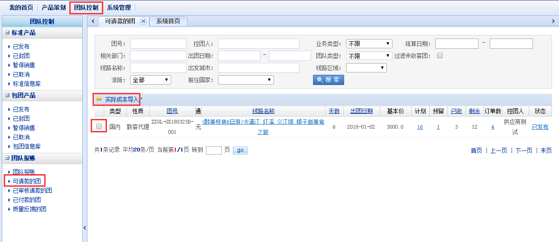The height and width of the screenshot is (242, 559).
Task: Open 质量反馈的团 in sidebar
Action: [x=29, y=209]
